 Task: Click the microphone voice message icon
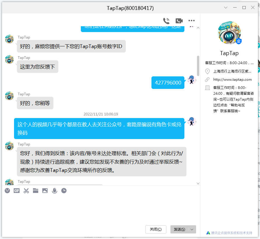click(x=54, y=191)
